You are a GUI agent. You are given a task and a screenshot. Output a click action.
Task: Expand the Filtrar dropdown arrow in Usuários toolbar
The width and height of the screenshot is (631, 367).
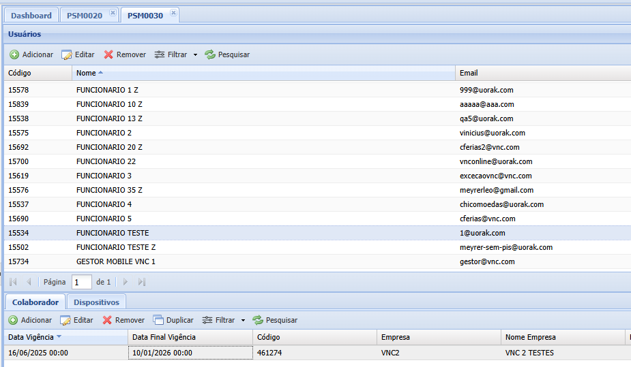point(196,54)
